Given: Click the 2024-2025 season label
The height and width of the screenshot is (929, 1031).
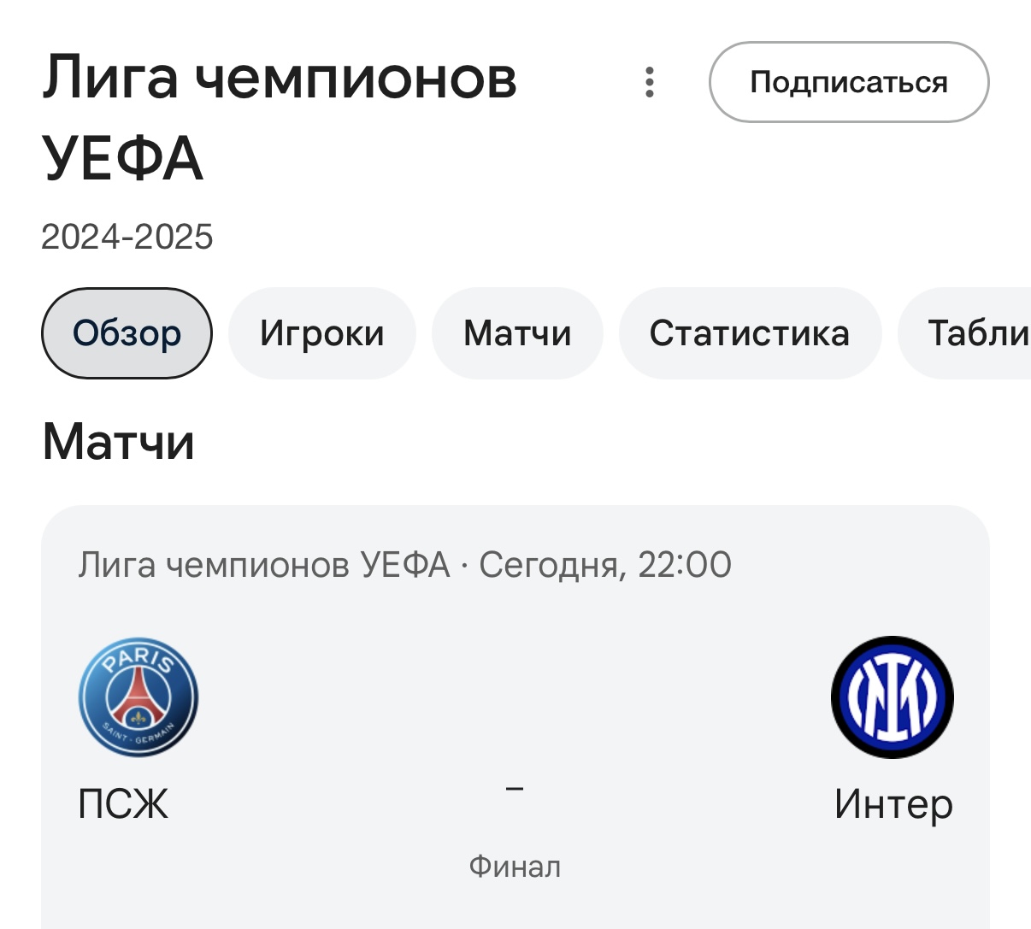Looking at the screenshot, I should tap(127, 237).
